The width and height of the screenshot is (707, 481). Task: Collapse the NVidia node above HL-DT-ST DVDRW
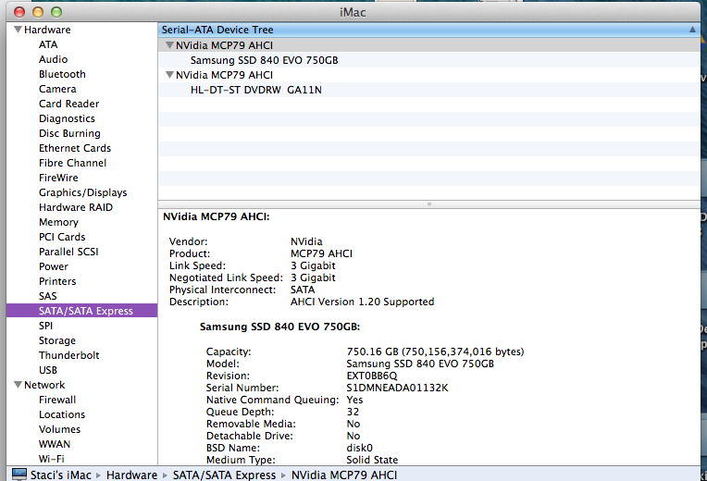tap(169, 75)
